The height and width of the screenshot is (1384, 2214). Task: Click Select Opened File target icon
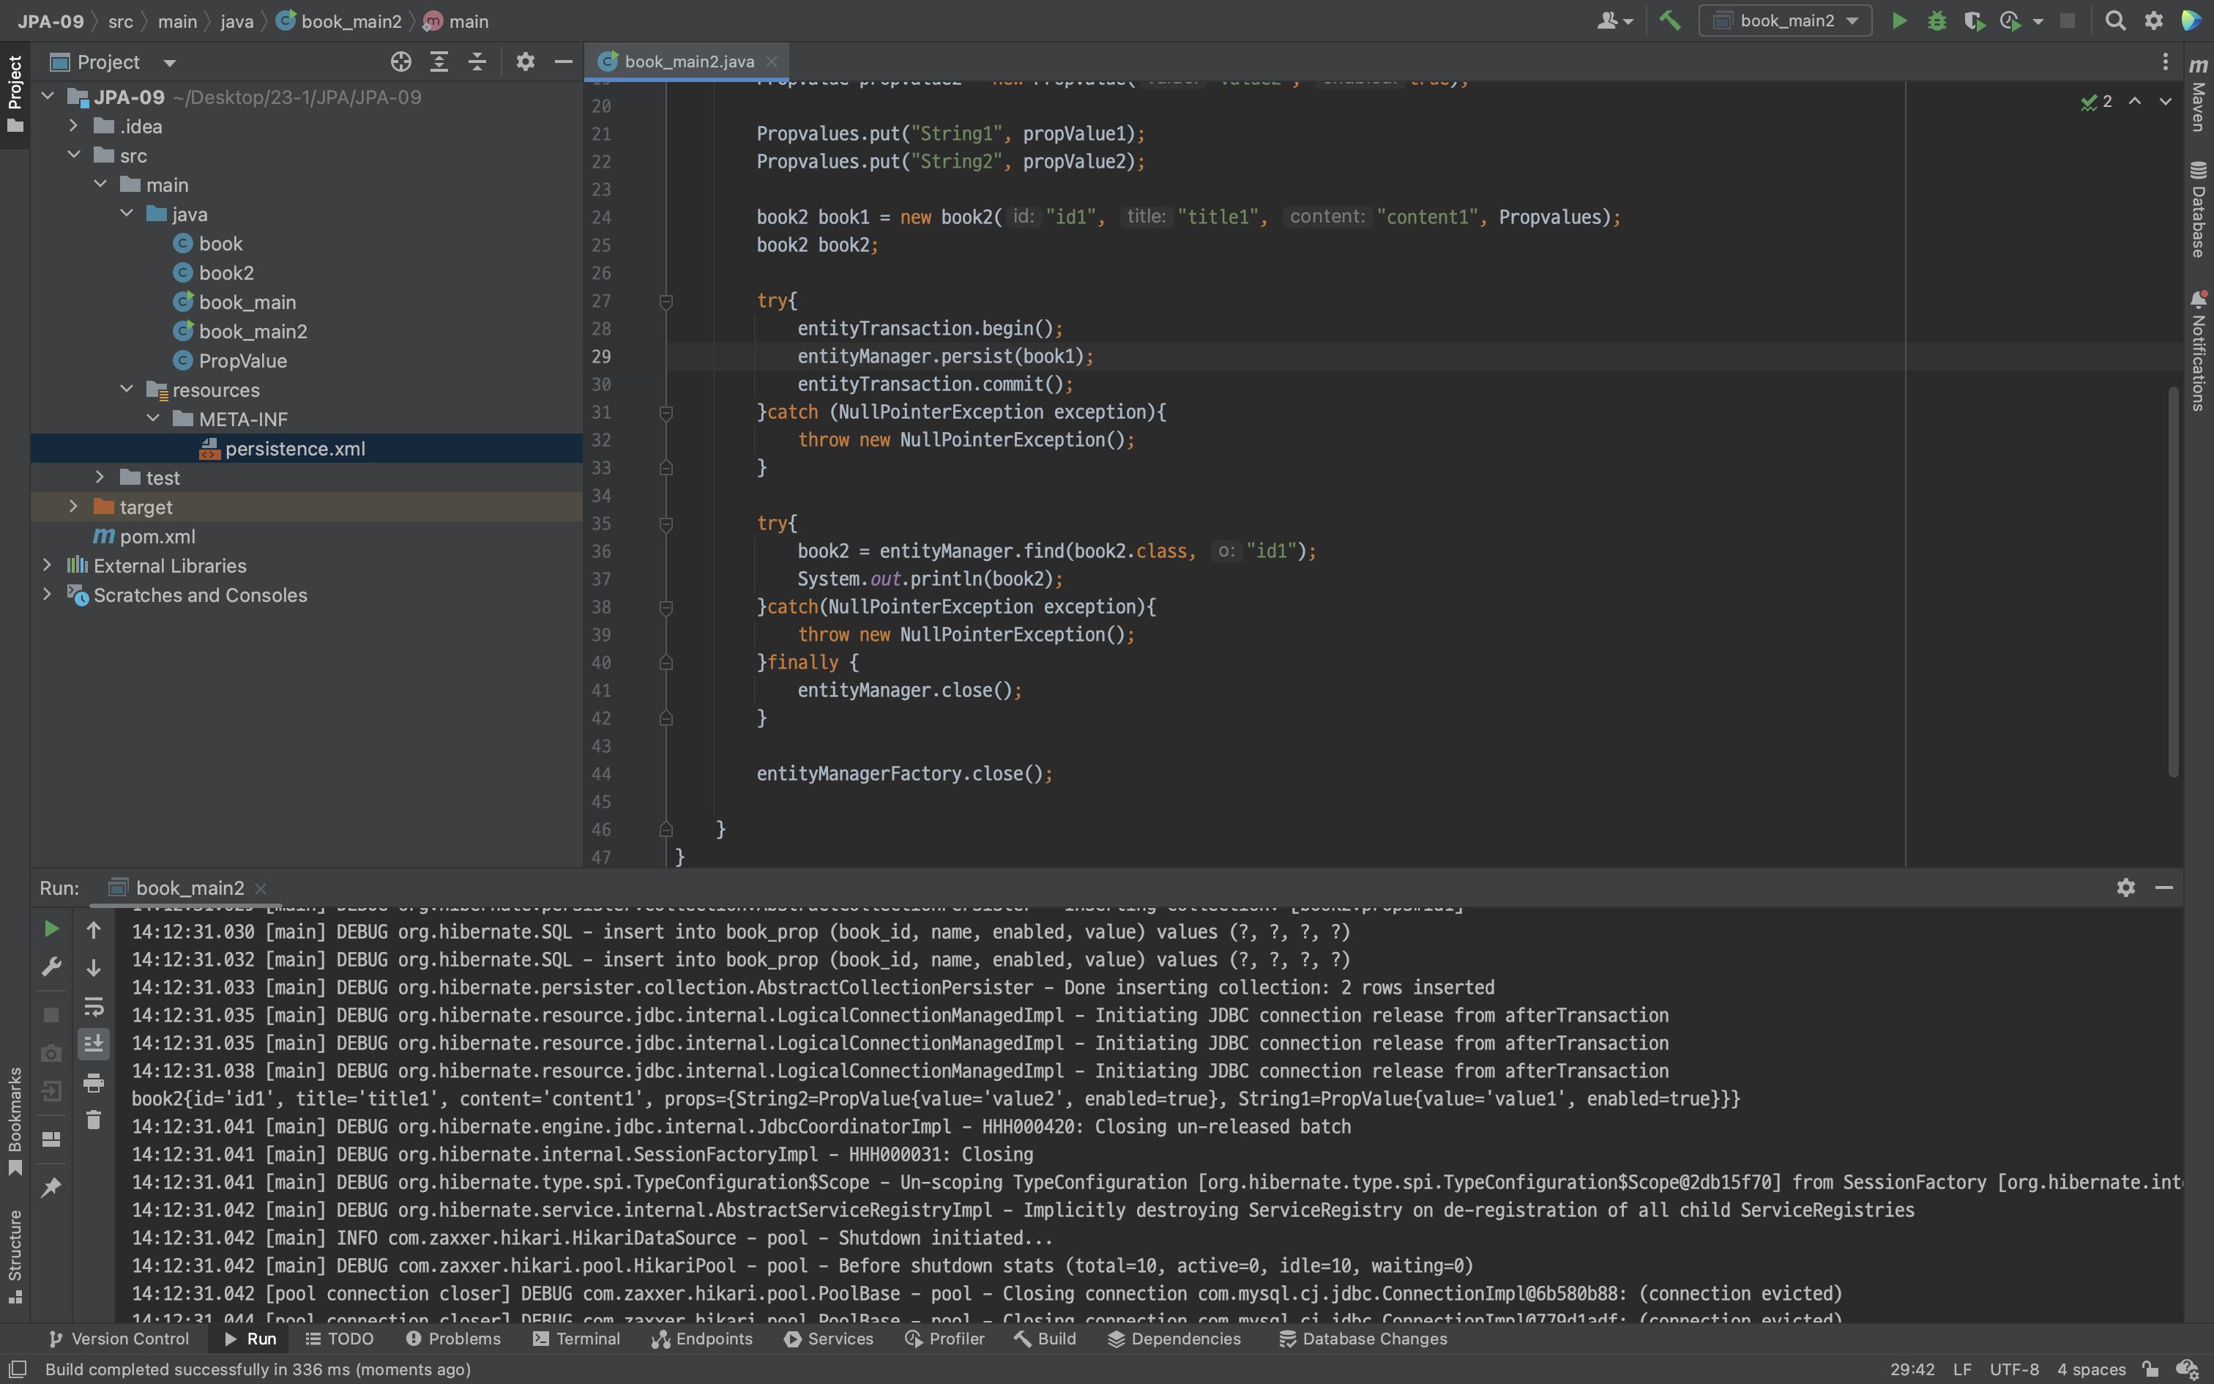pos(400,62)
